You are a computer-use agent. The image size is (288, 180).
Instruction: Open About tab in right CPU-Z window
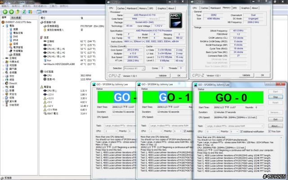[255, 8]
